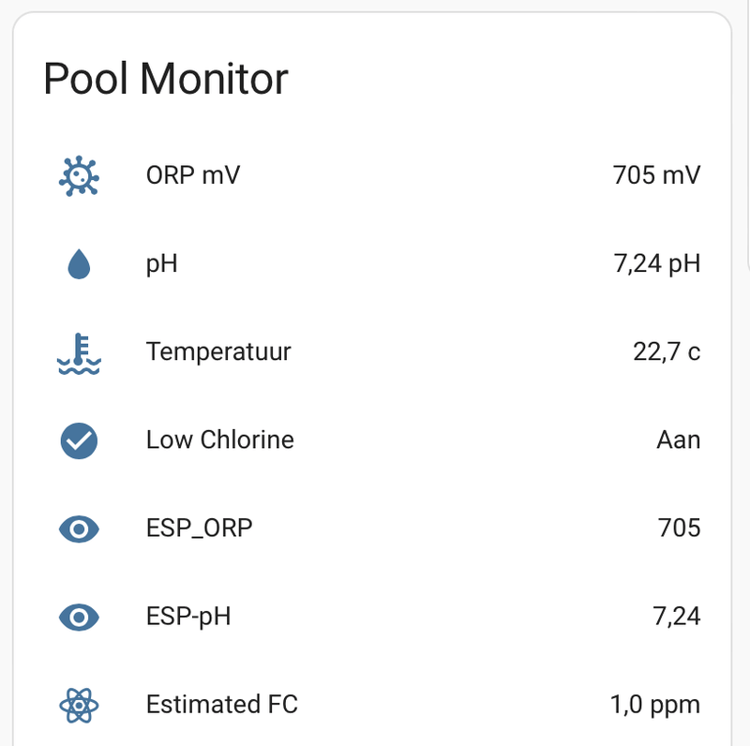Click the Aan state of Low Chlorine
This screenshot has width=750, height=746.
(678, 440)
